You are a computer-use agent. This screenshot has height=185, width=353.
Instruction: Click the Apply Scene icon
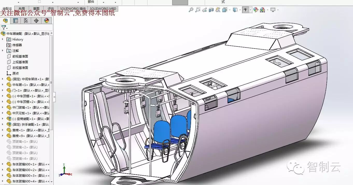tap(263, 10)
